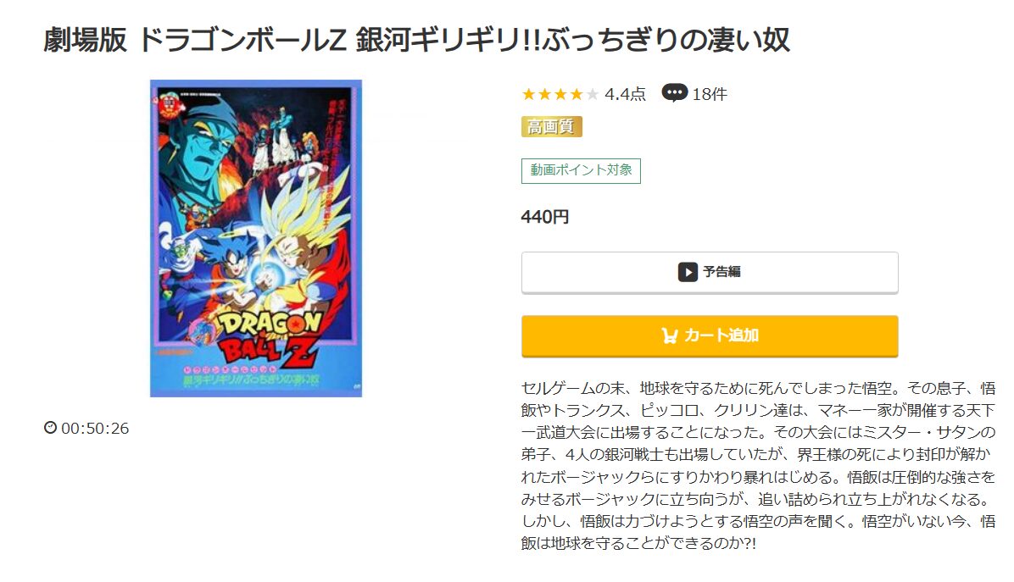Click the 440円 price text
This screenshot has width=1014, height=582.
tap(545, 217)
